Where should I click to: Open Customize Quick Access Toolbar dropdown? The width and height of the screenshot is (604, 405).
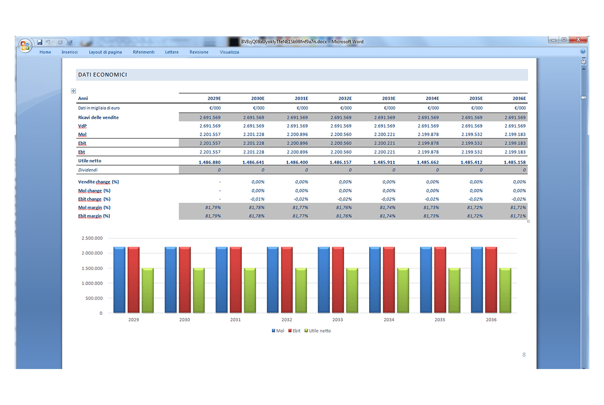71,42
